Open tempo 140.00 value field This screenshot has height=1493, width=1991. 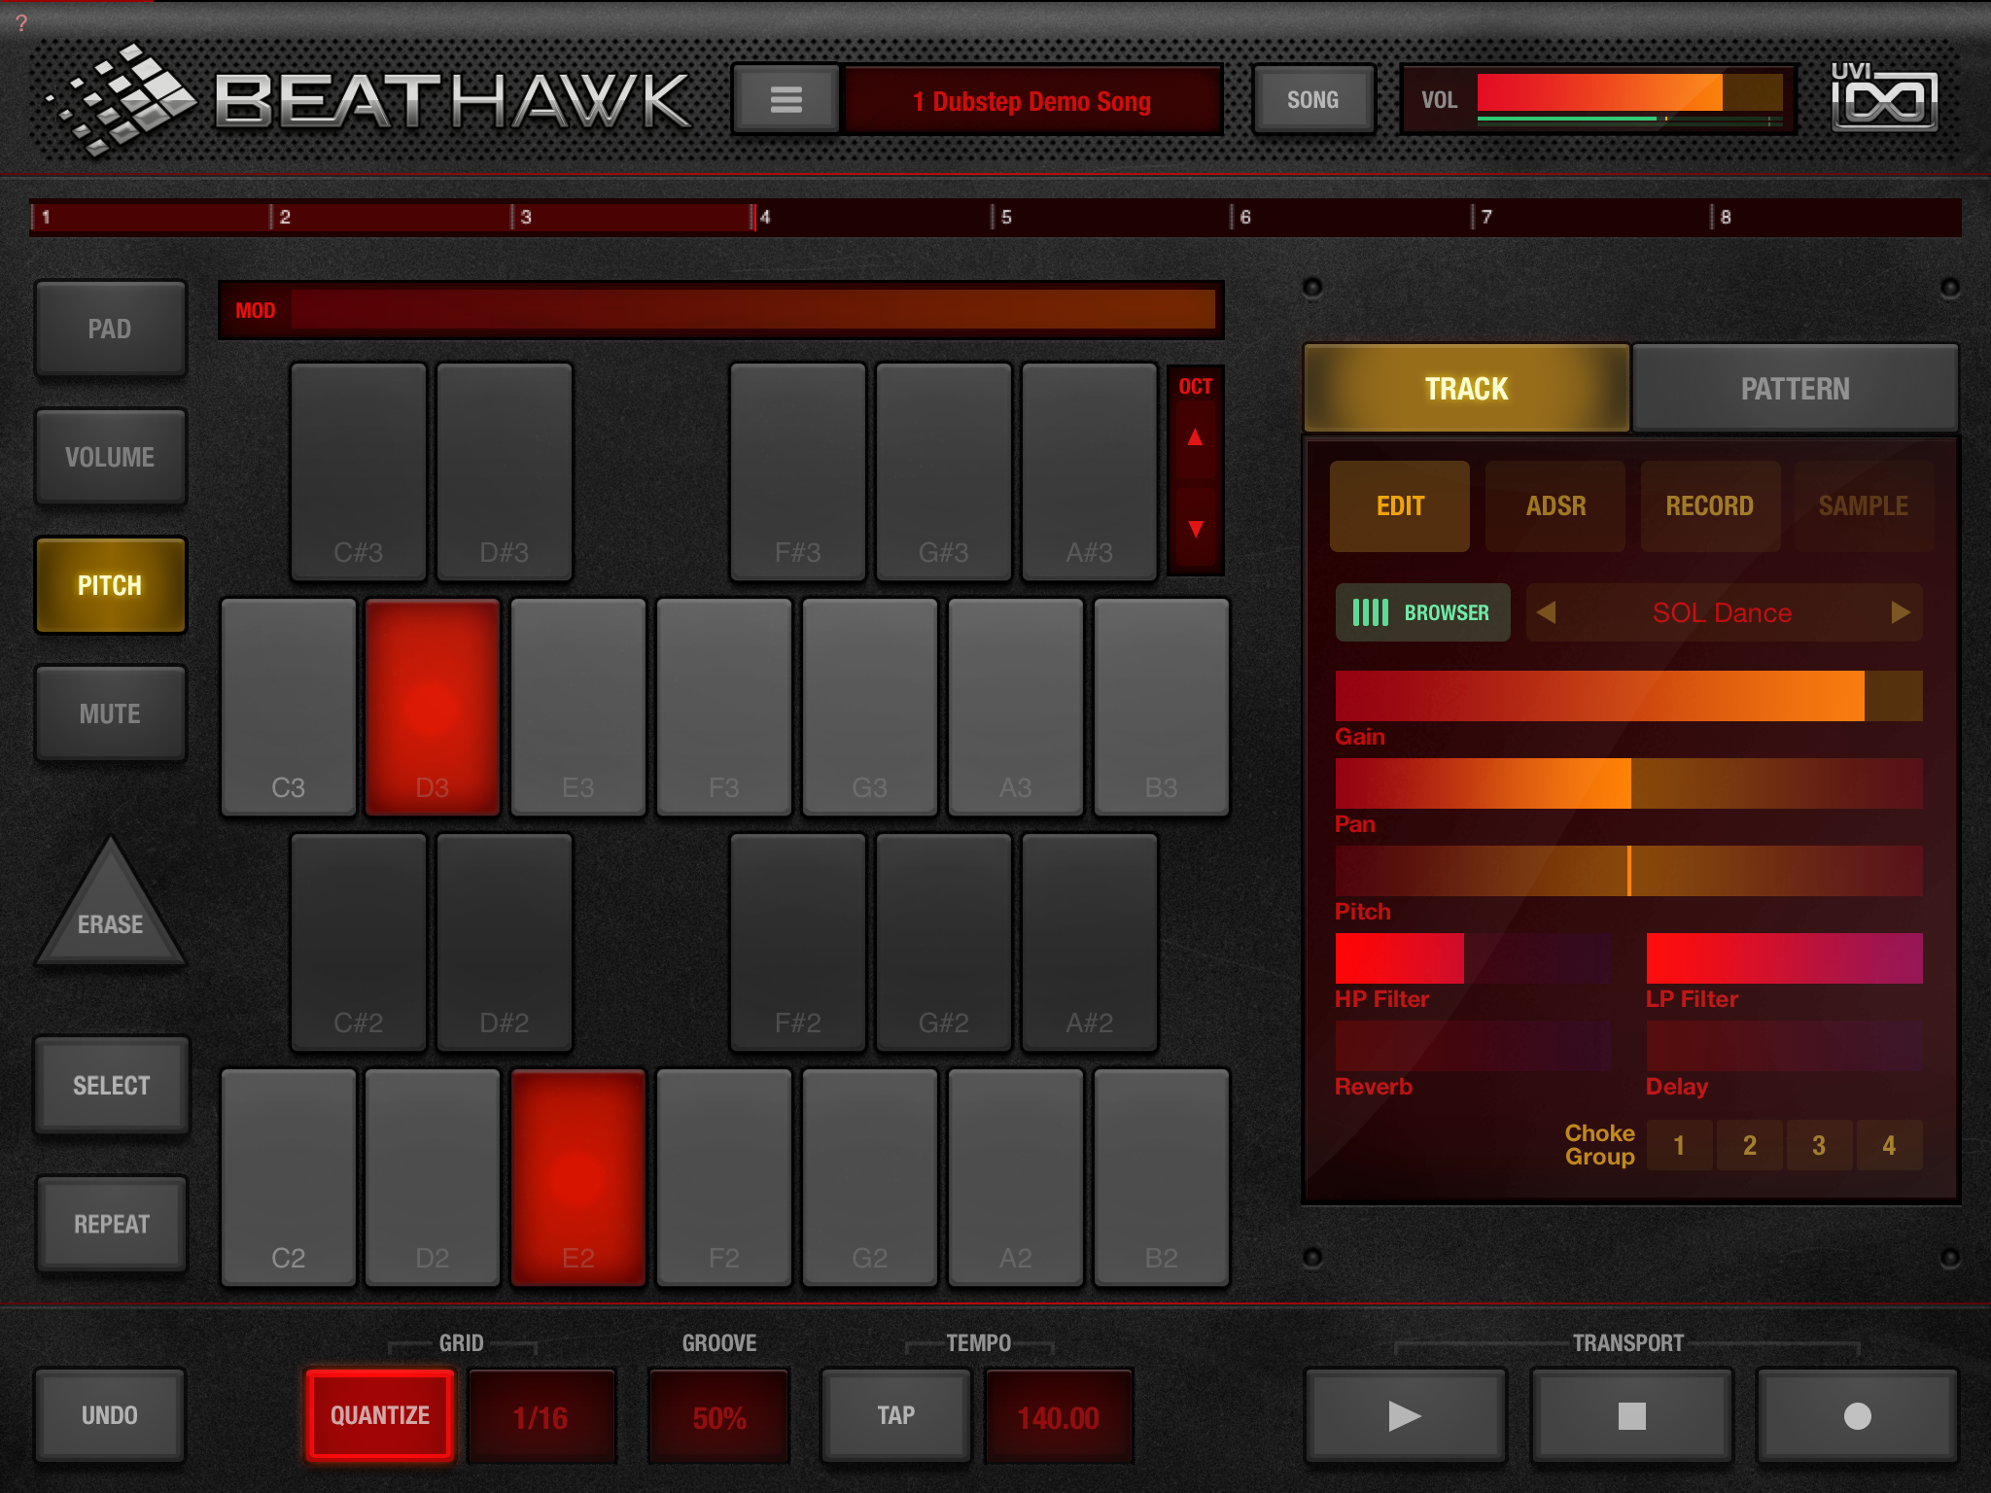point(1059,1417)
